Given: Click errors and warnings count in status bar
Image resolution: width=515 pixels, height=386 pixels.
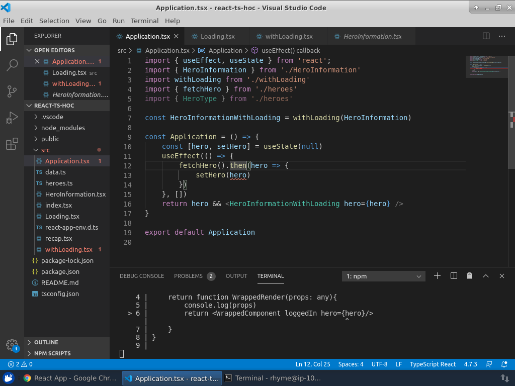Looking at the screenshot, I should [20, 364].
